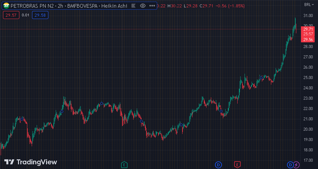Click the 31.00 price axis label

pos(308,16)
